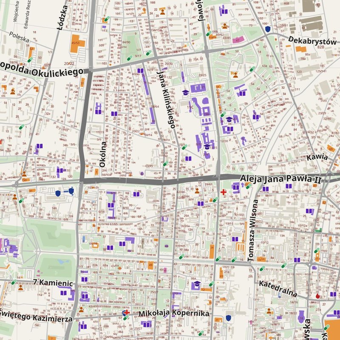This screenshot has height=340, width=340.
Task: Select the shield-with-red-cross marker left of Mikołaja Kopernika
Action: click(126, 313)
